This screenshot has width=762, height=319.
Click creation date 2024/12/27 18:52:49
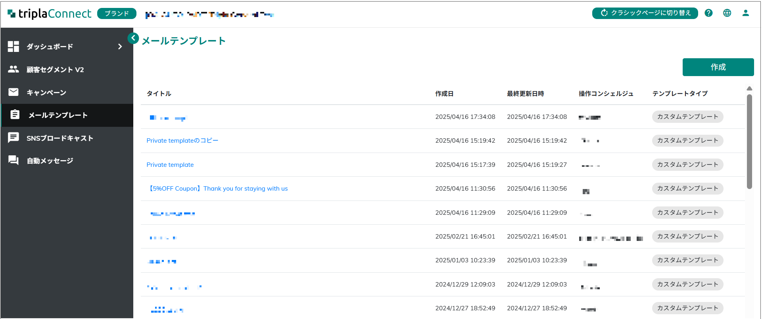465,308
